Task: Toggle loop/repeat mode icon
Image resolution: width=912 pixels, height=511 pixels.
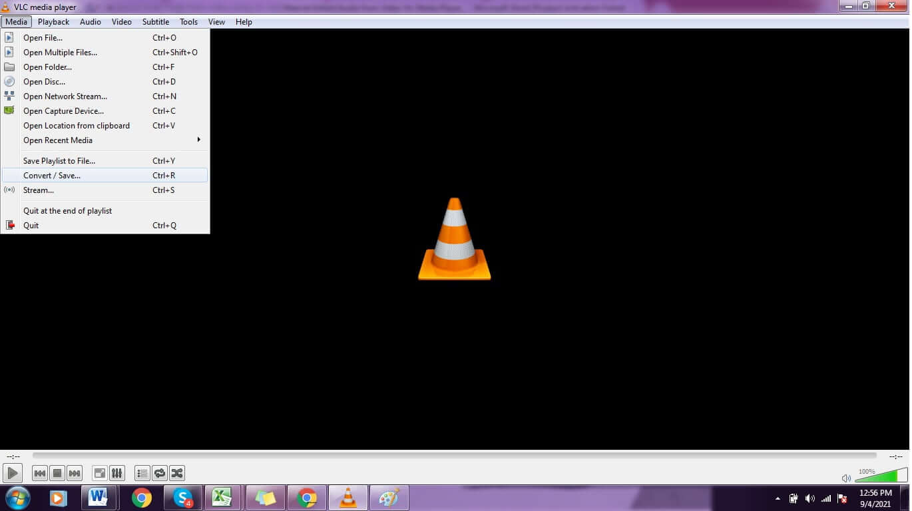Action: [x=160, y=473]
